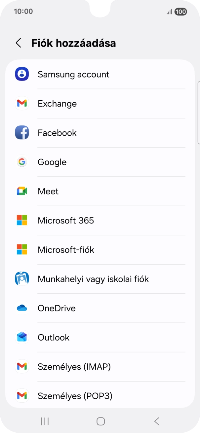Tap the Gmail icon next to Exchange
The width and height of the screenshot is (200, 433).
point(21,103)
